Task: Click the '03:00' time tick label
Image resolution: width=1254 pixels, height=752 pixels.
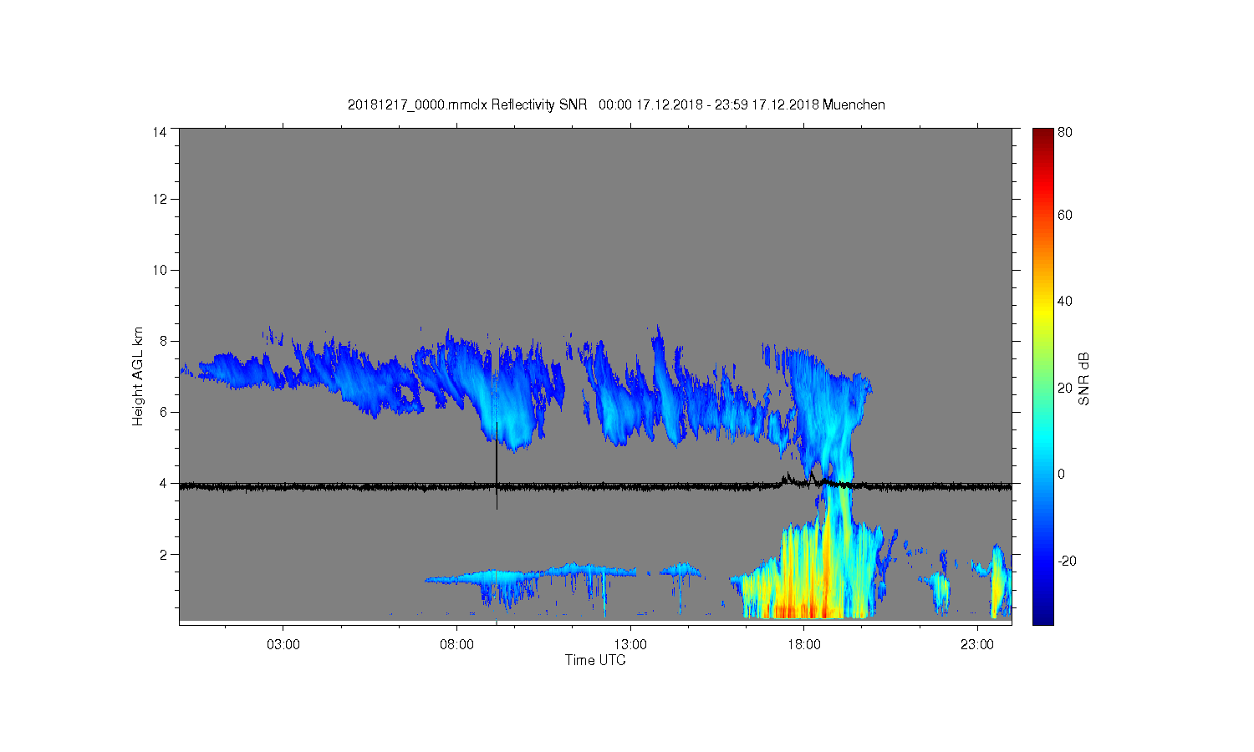Action: point(283,645)
